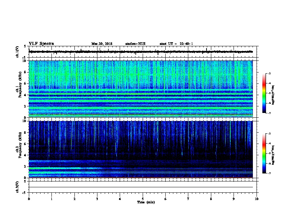
Task: Click the 'start UT = 22:40: 1' label
Action: coord(176,44)
